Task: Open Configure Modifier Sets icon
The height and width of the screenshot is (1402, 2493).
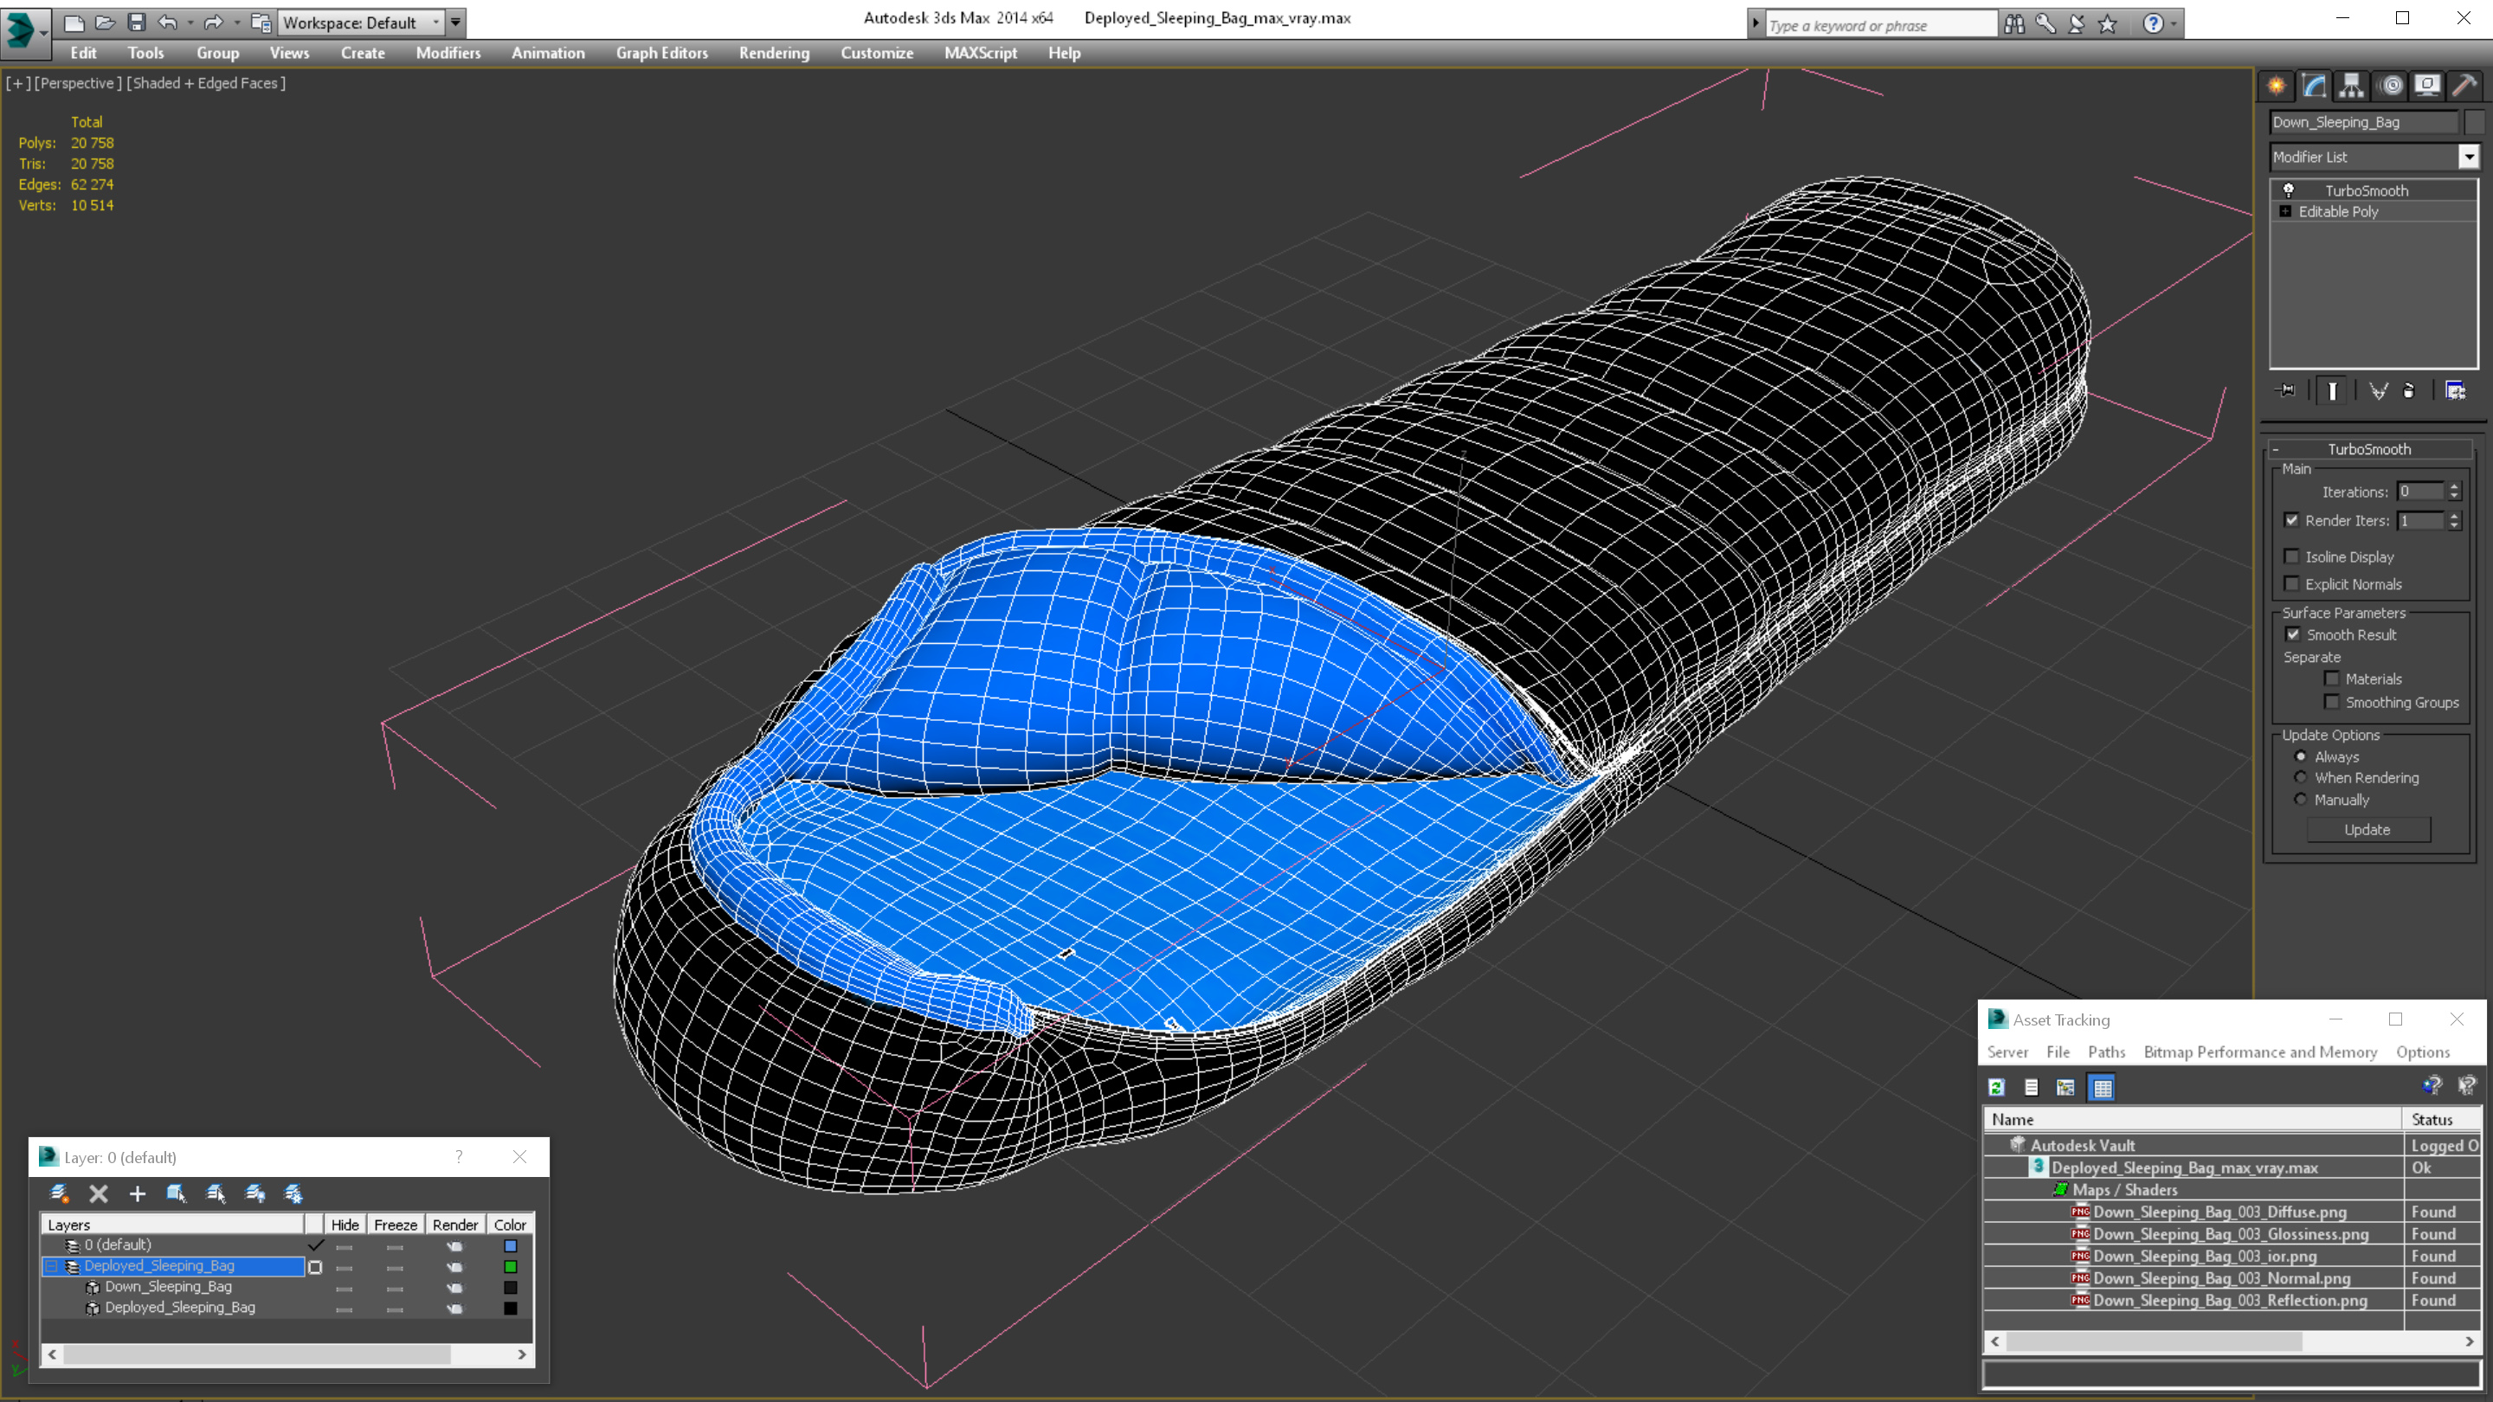Action: 2455,391
